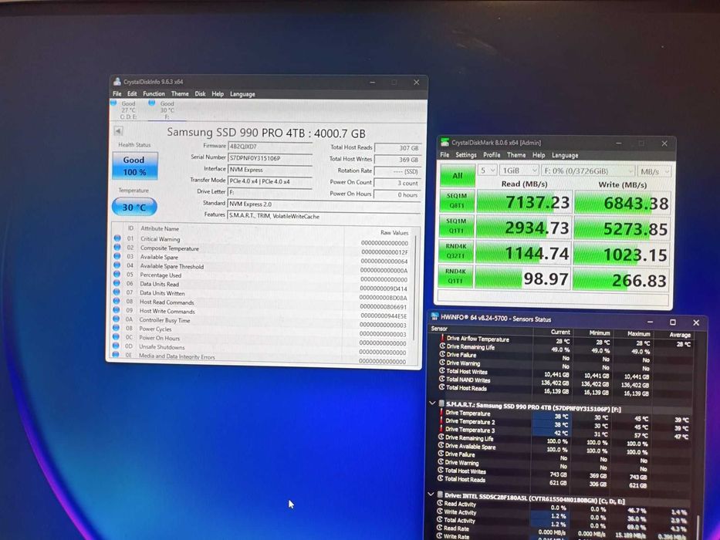Click the CrystalDiskInfo title bar icon
The image size is (720, 540).
point(117,82)
